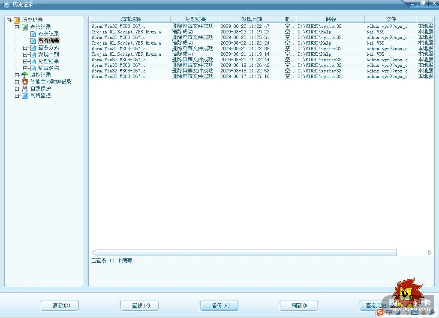Sort by the 文件 column header
439x318 pixels.
[391, 19]
